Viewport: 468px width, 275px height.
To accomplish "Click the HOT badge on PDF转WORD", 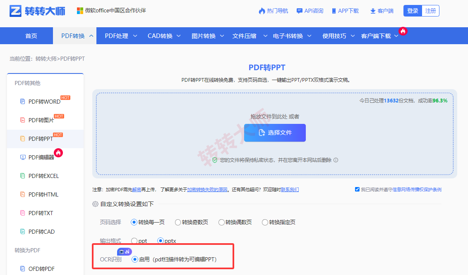I will point(65,98).
